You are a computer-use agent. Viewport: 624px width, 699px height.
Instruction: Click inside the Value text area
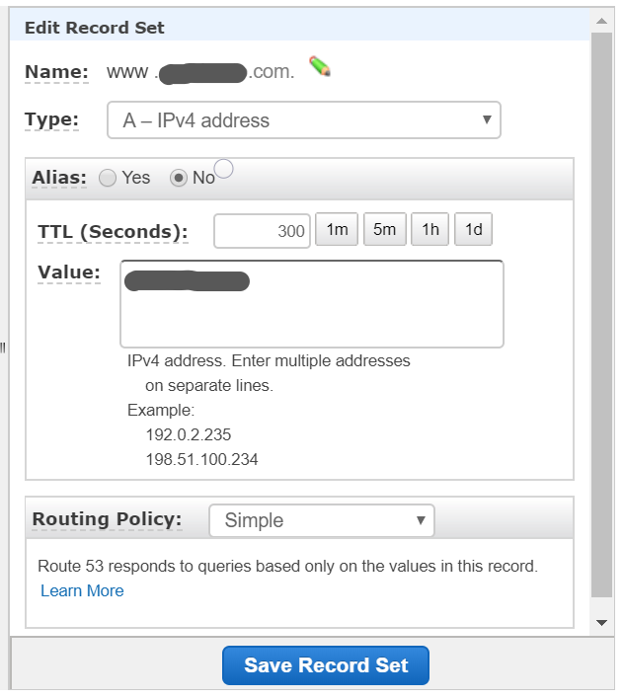(x=311, y=304)
